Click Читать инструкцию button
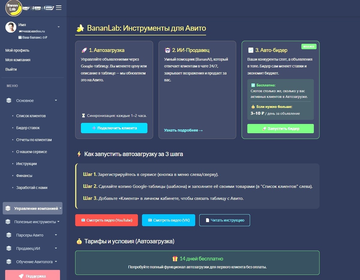 [225, 220]
